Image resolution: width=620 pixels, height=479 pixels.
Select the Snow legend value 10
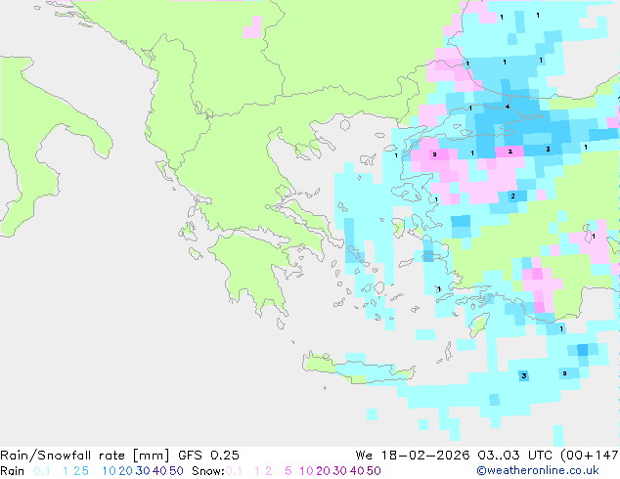306,471
